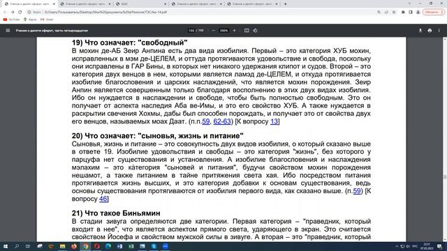This screenshot has width=447, height=251.
Task: Click the 200% zoom level field
Action: coord(223,31)
